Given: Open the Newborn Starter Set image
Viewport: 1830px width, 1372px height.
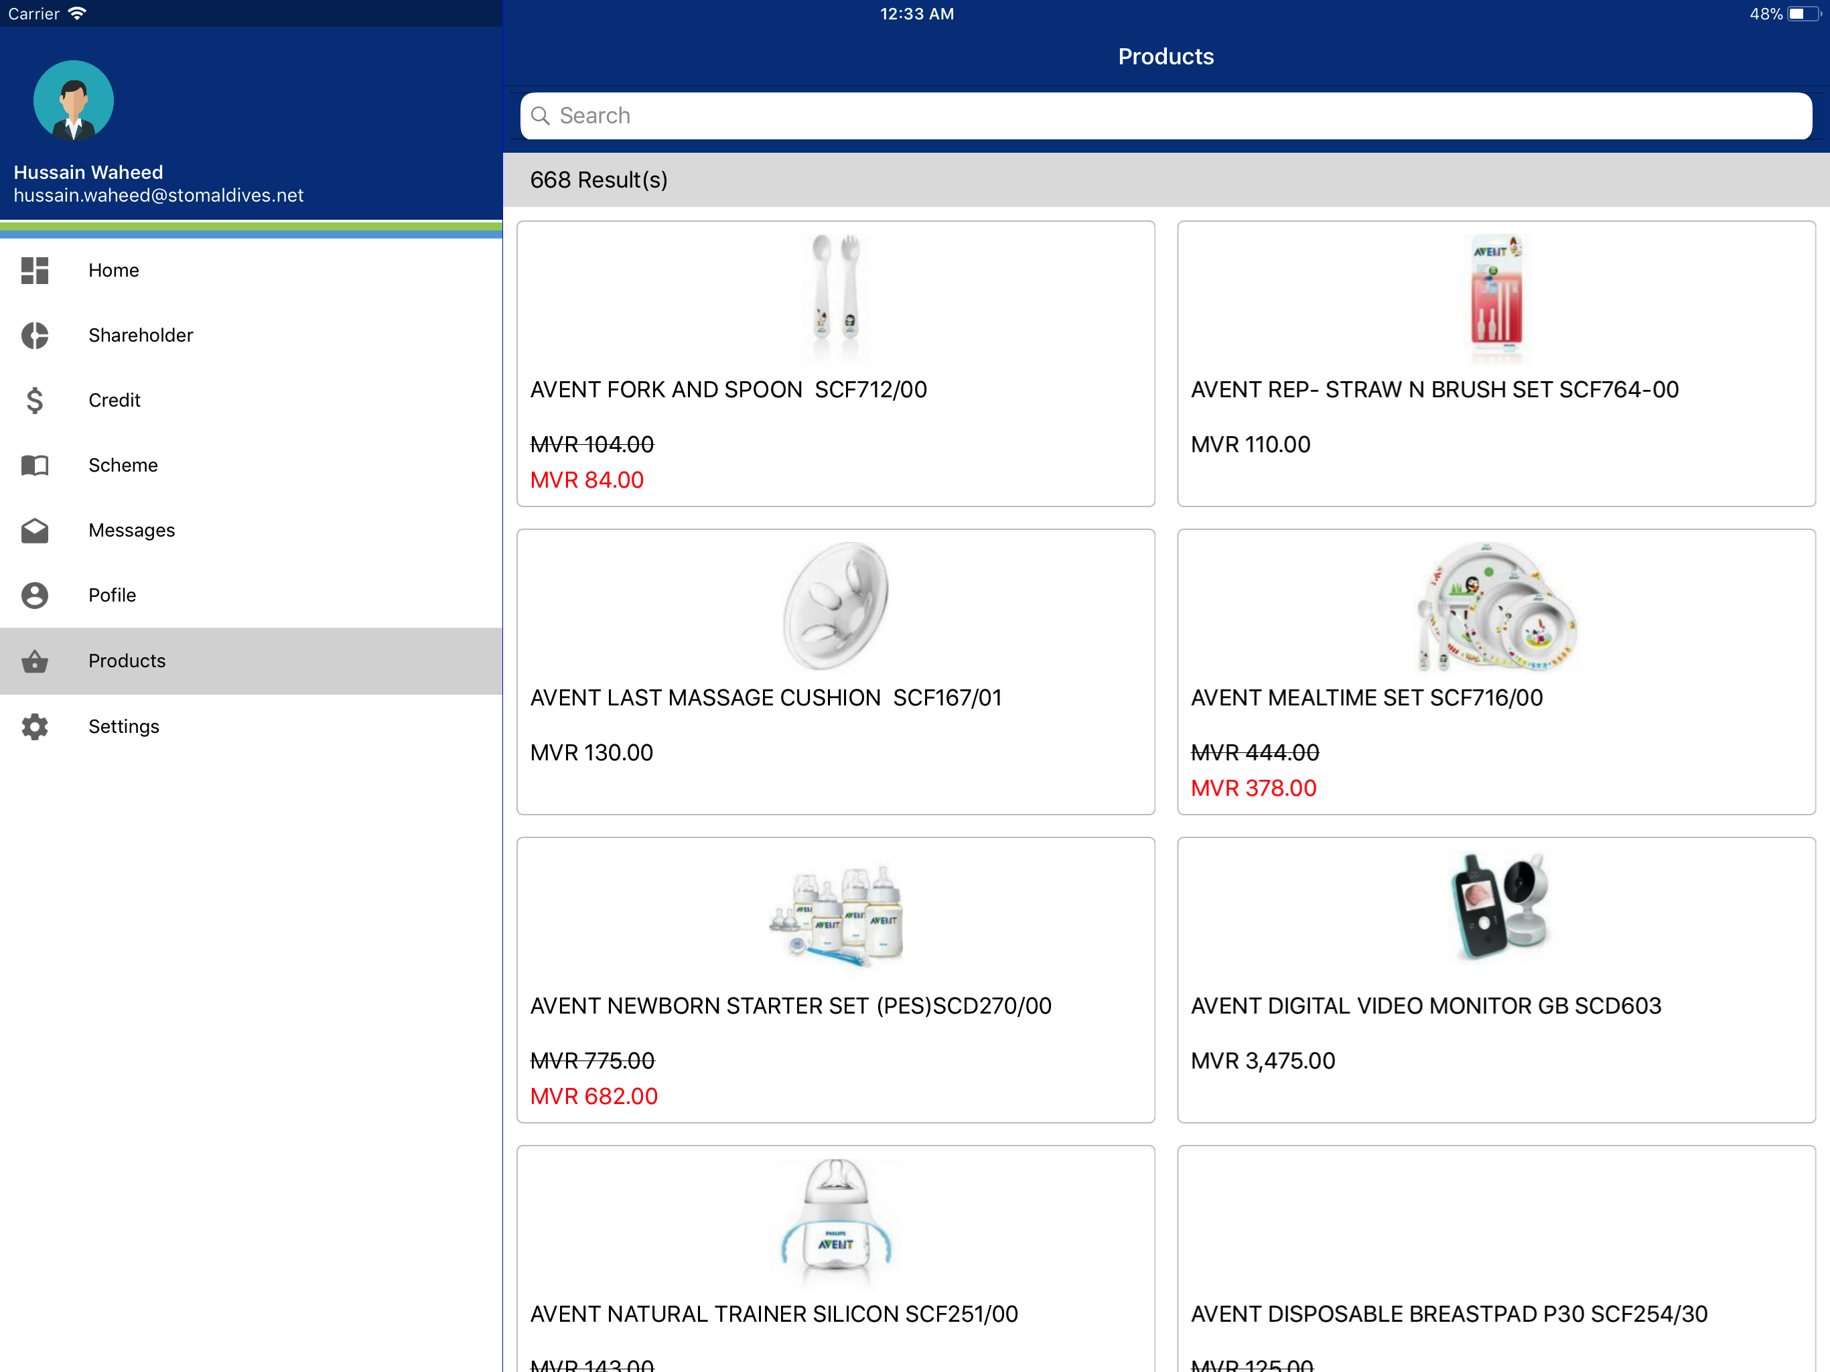Looking at the screenshot, I should coord(835,914).
